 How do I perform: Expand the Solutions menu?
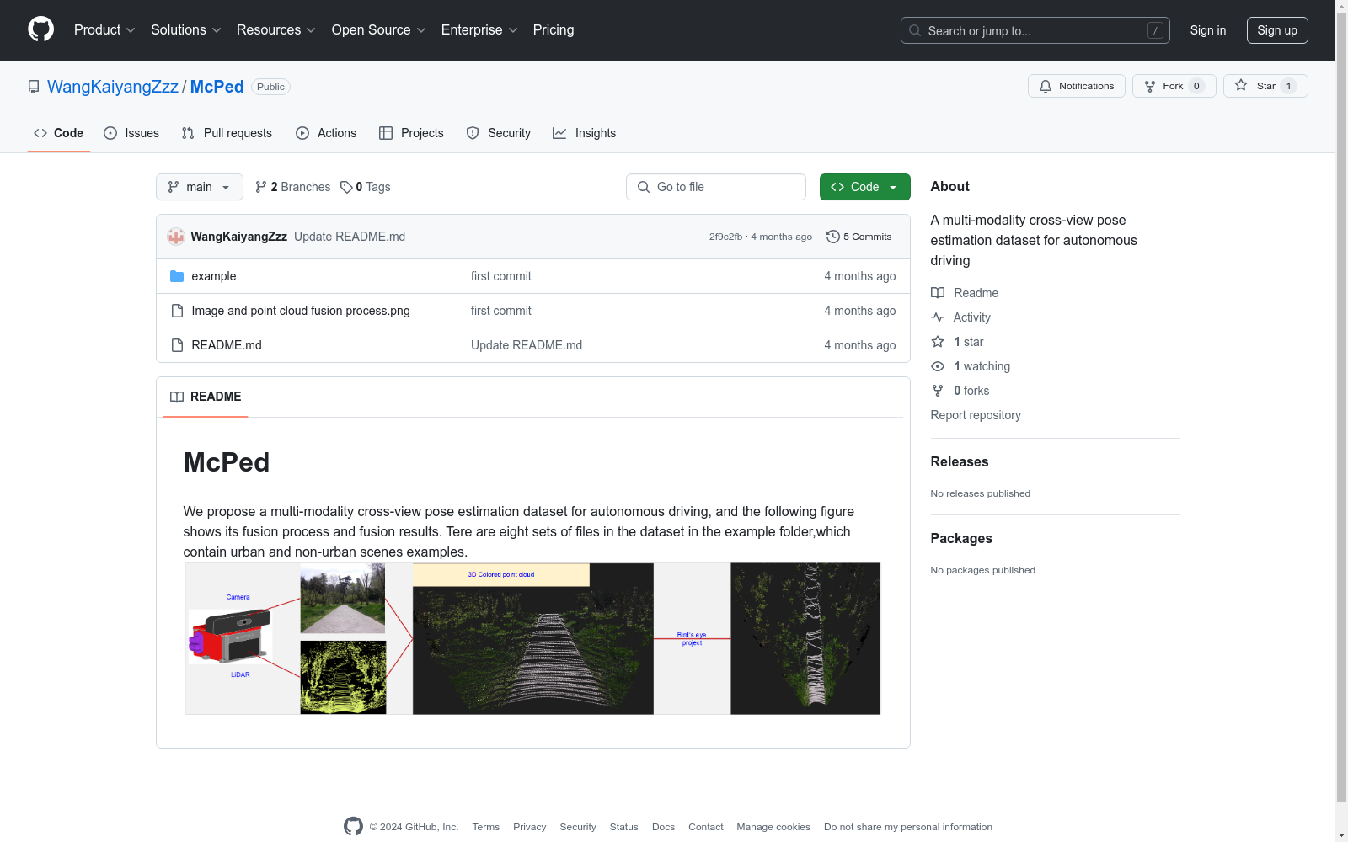(x=186, y=30)
